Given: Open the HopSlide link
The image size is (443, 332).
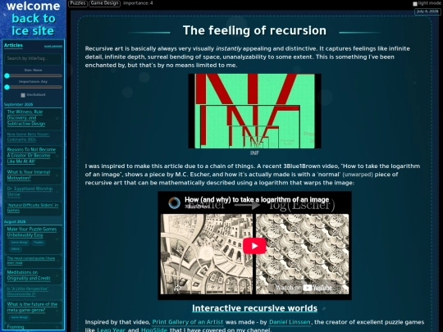Looking at the screenshot, I should (154, 330).
